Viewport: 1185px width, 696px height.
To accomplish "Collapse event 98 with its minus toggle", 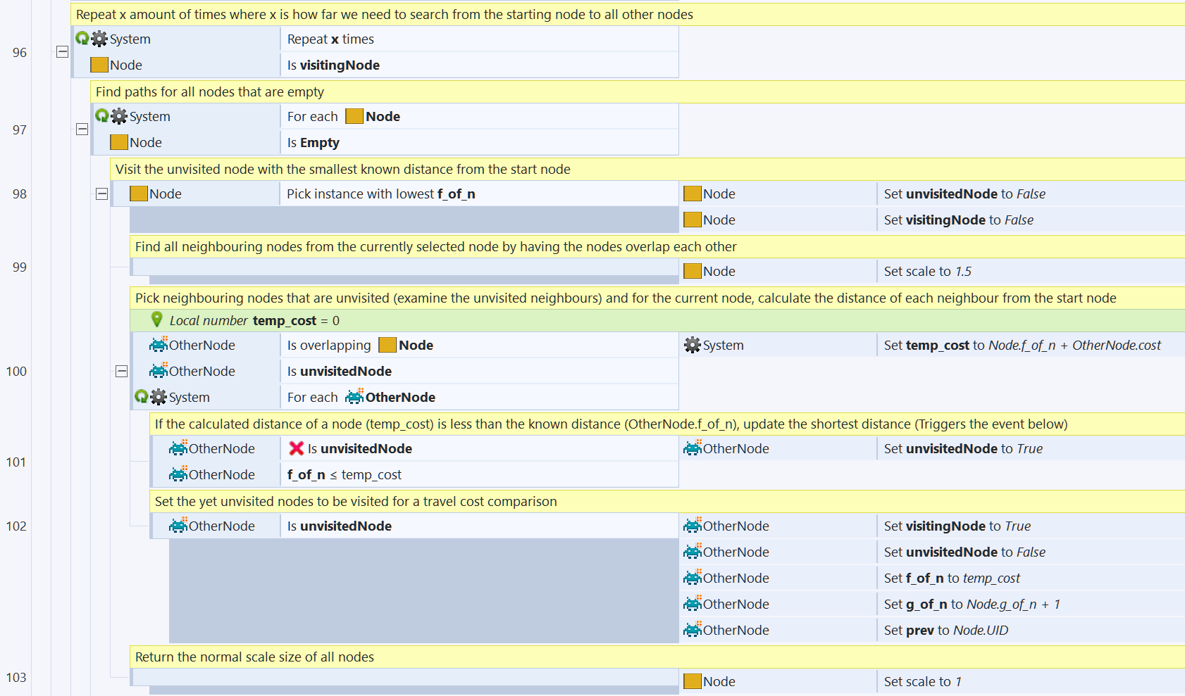I will click(102, 194).
